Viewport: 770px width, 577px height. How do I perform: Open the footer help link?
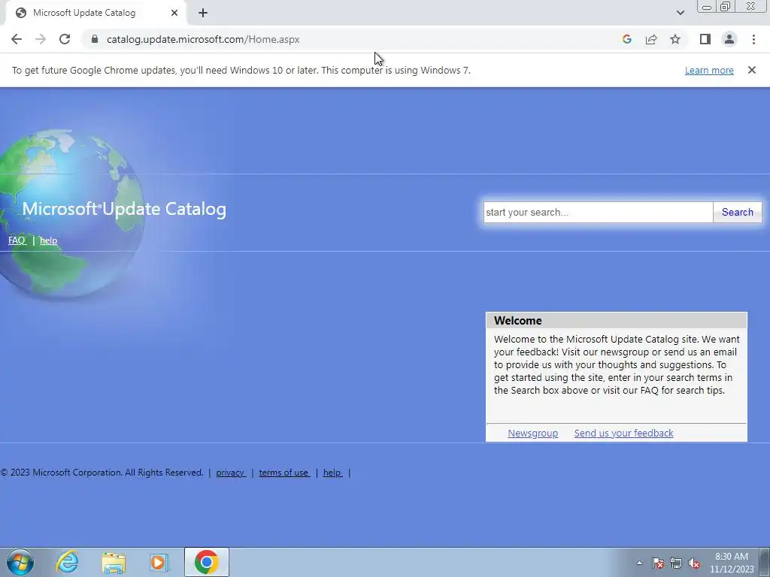coord(332,473)
